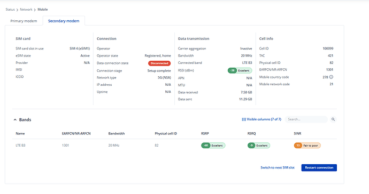Image resolution: width=369 pixels, height=194 pixels.
Task: Click the Uptime label
Action: pos(102,92)
